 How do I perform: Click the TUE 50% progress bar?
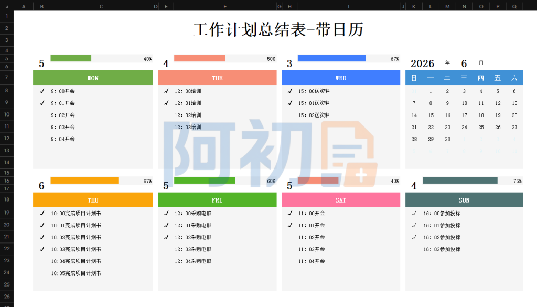(x=200, y=58)
